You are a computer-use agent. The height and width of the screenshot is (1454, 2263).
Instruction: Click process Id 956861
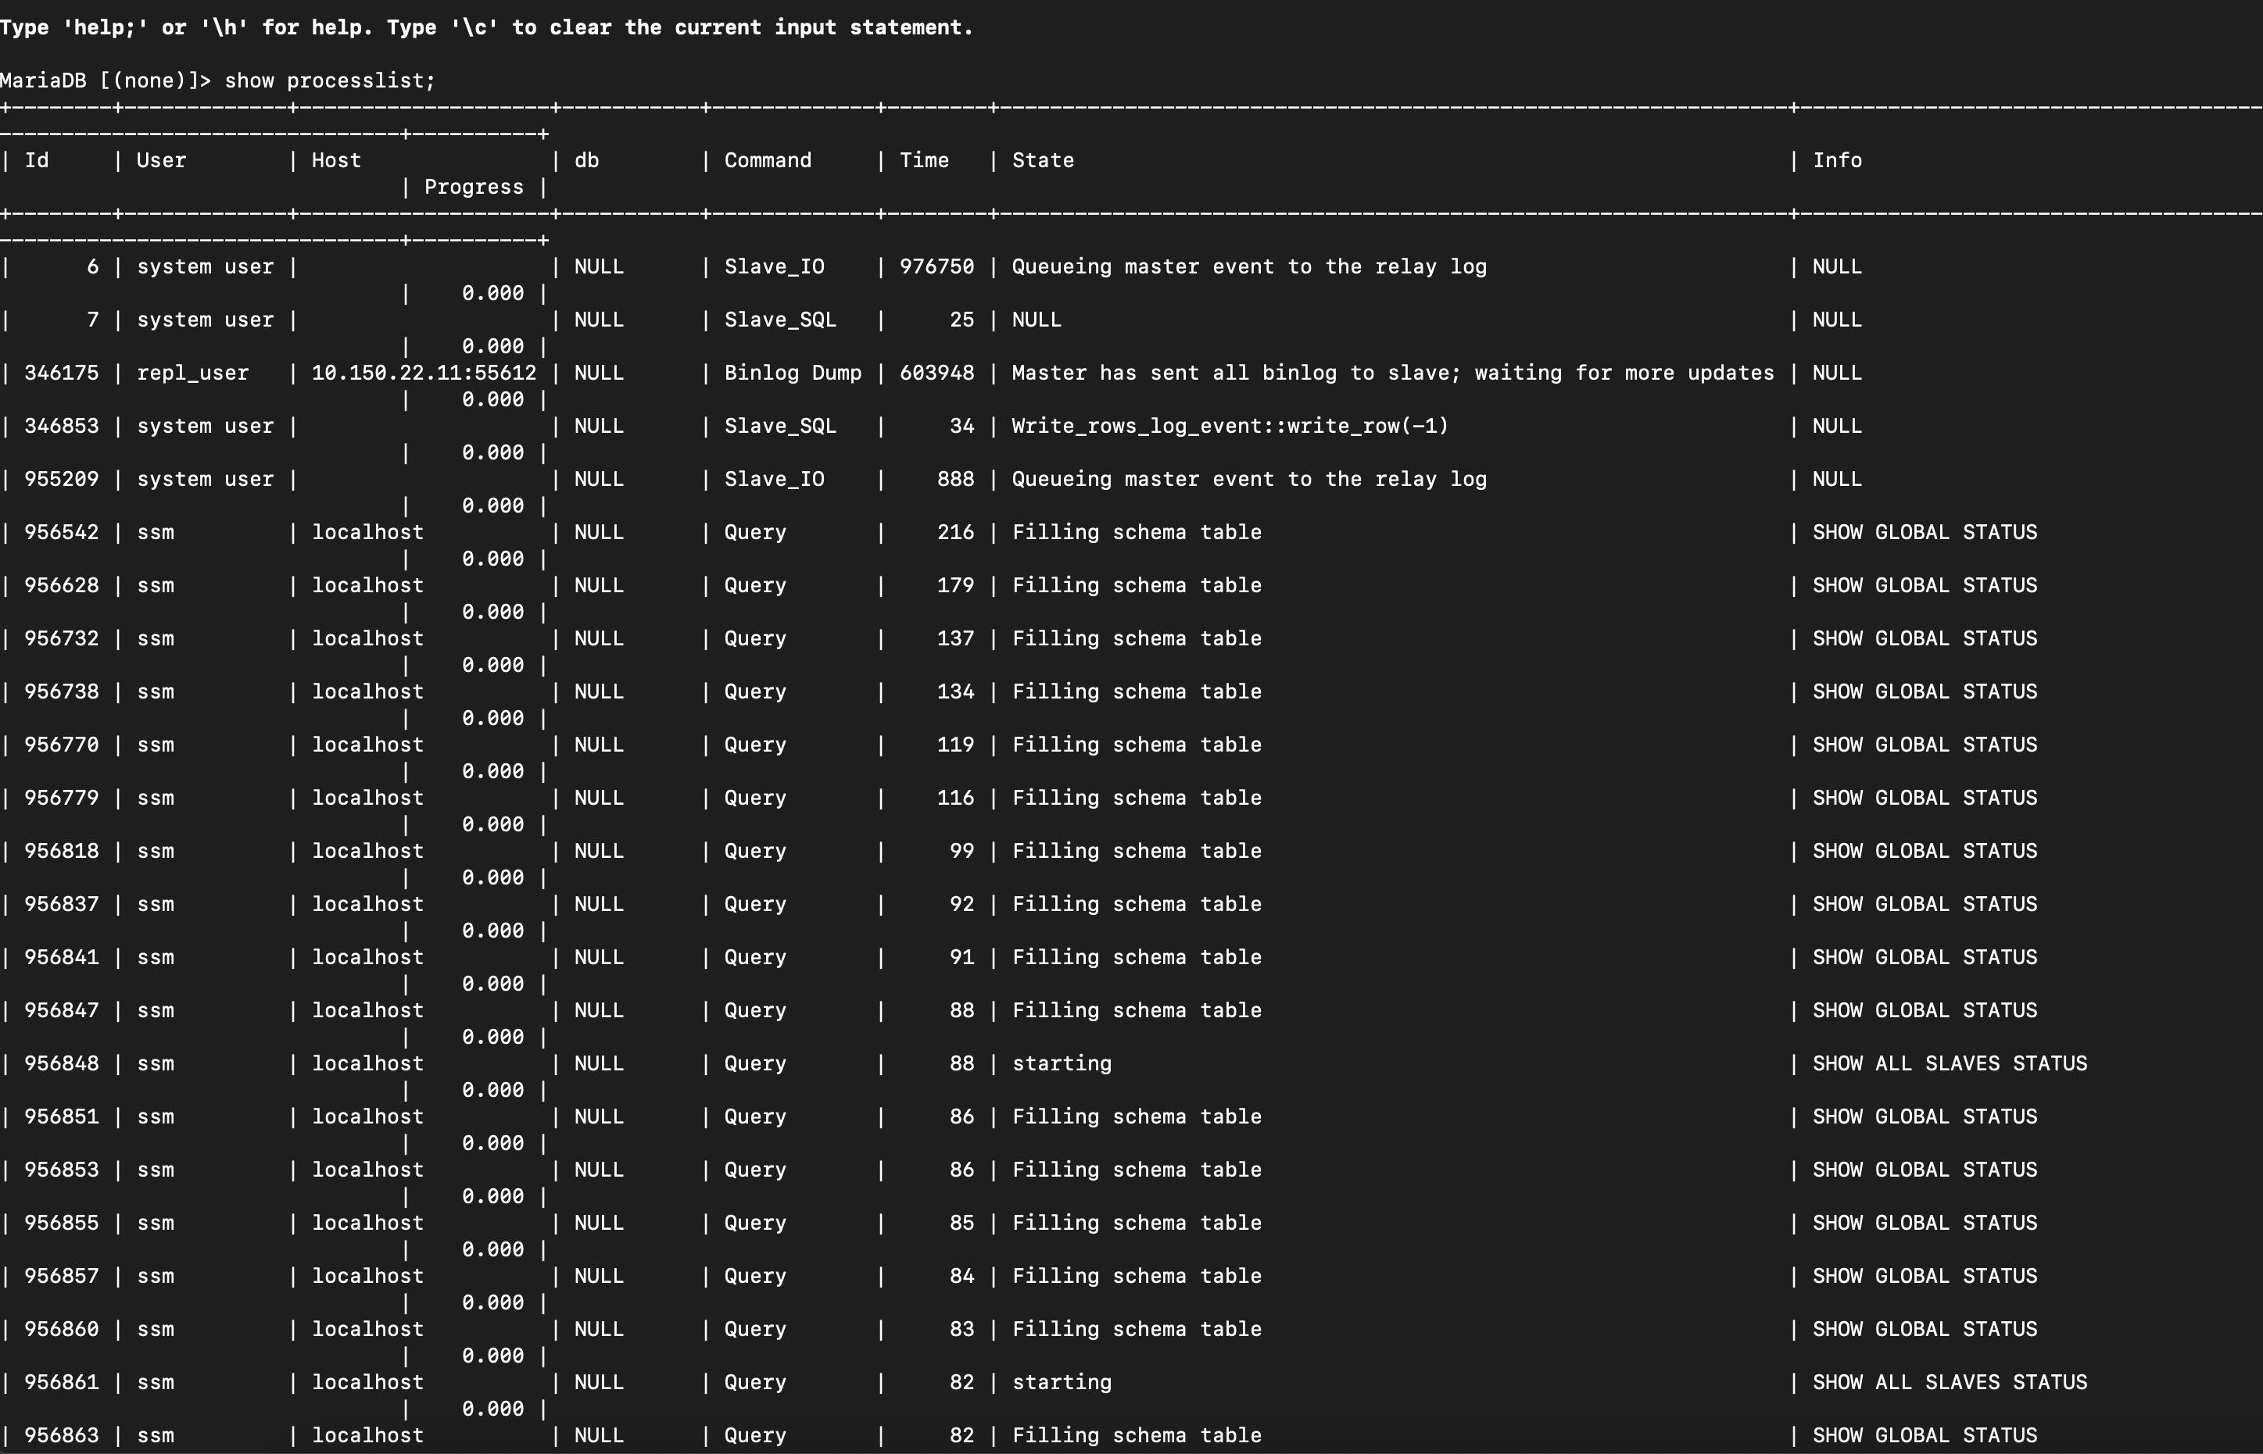coord(62,1382)
